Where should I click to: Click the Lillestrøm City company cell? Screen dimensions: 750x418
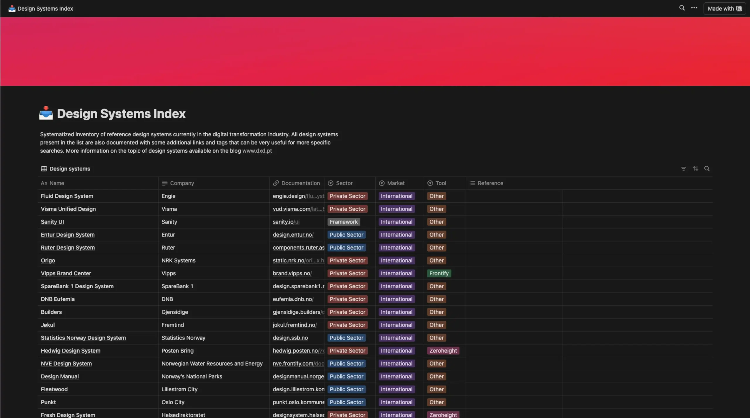point(214,389)
